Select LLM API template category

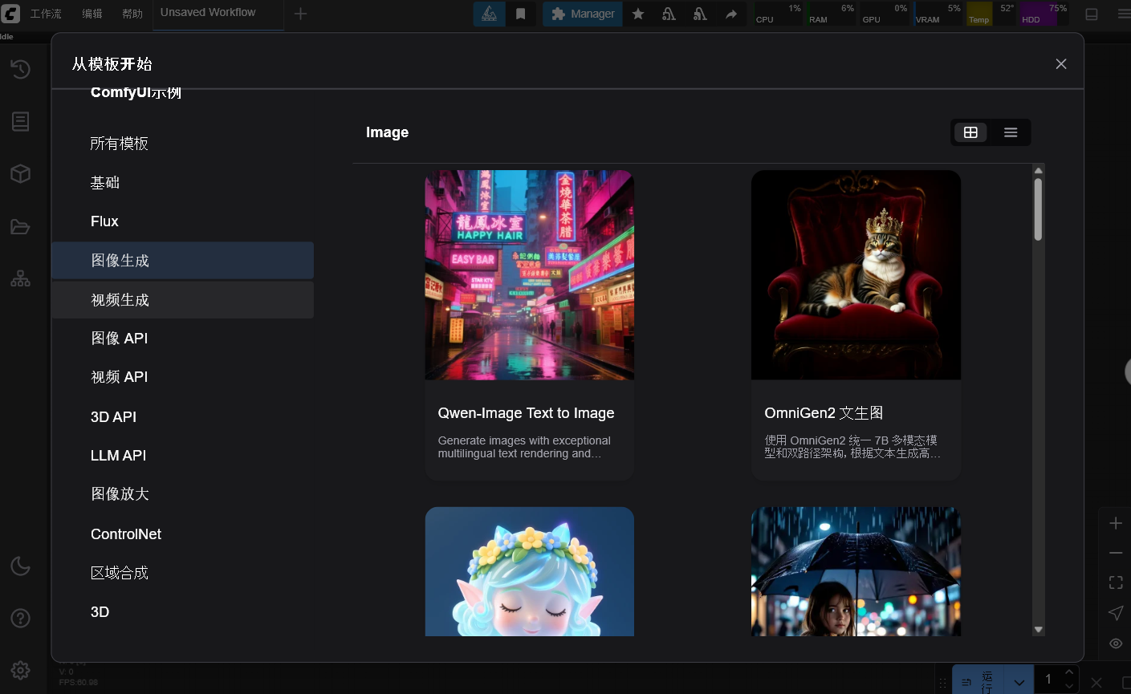[x=183, y=456]
